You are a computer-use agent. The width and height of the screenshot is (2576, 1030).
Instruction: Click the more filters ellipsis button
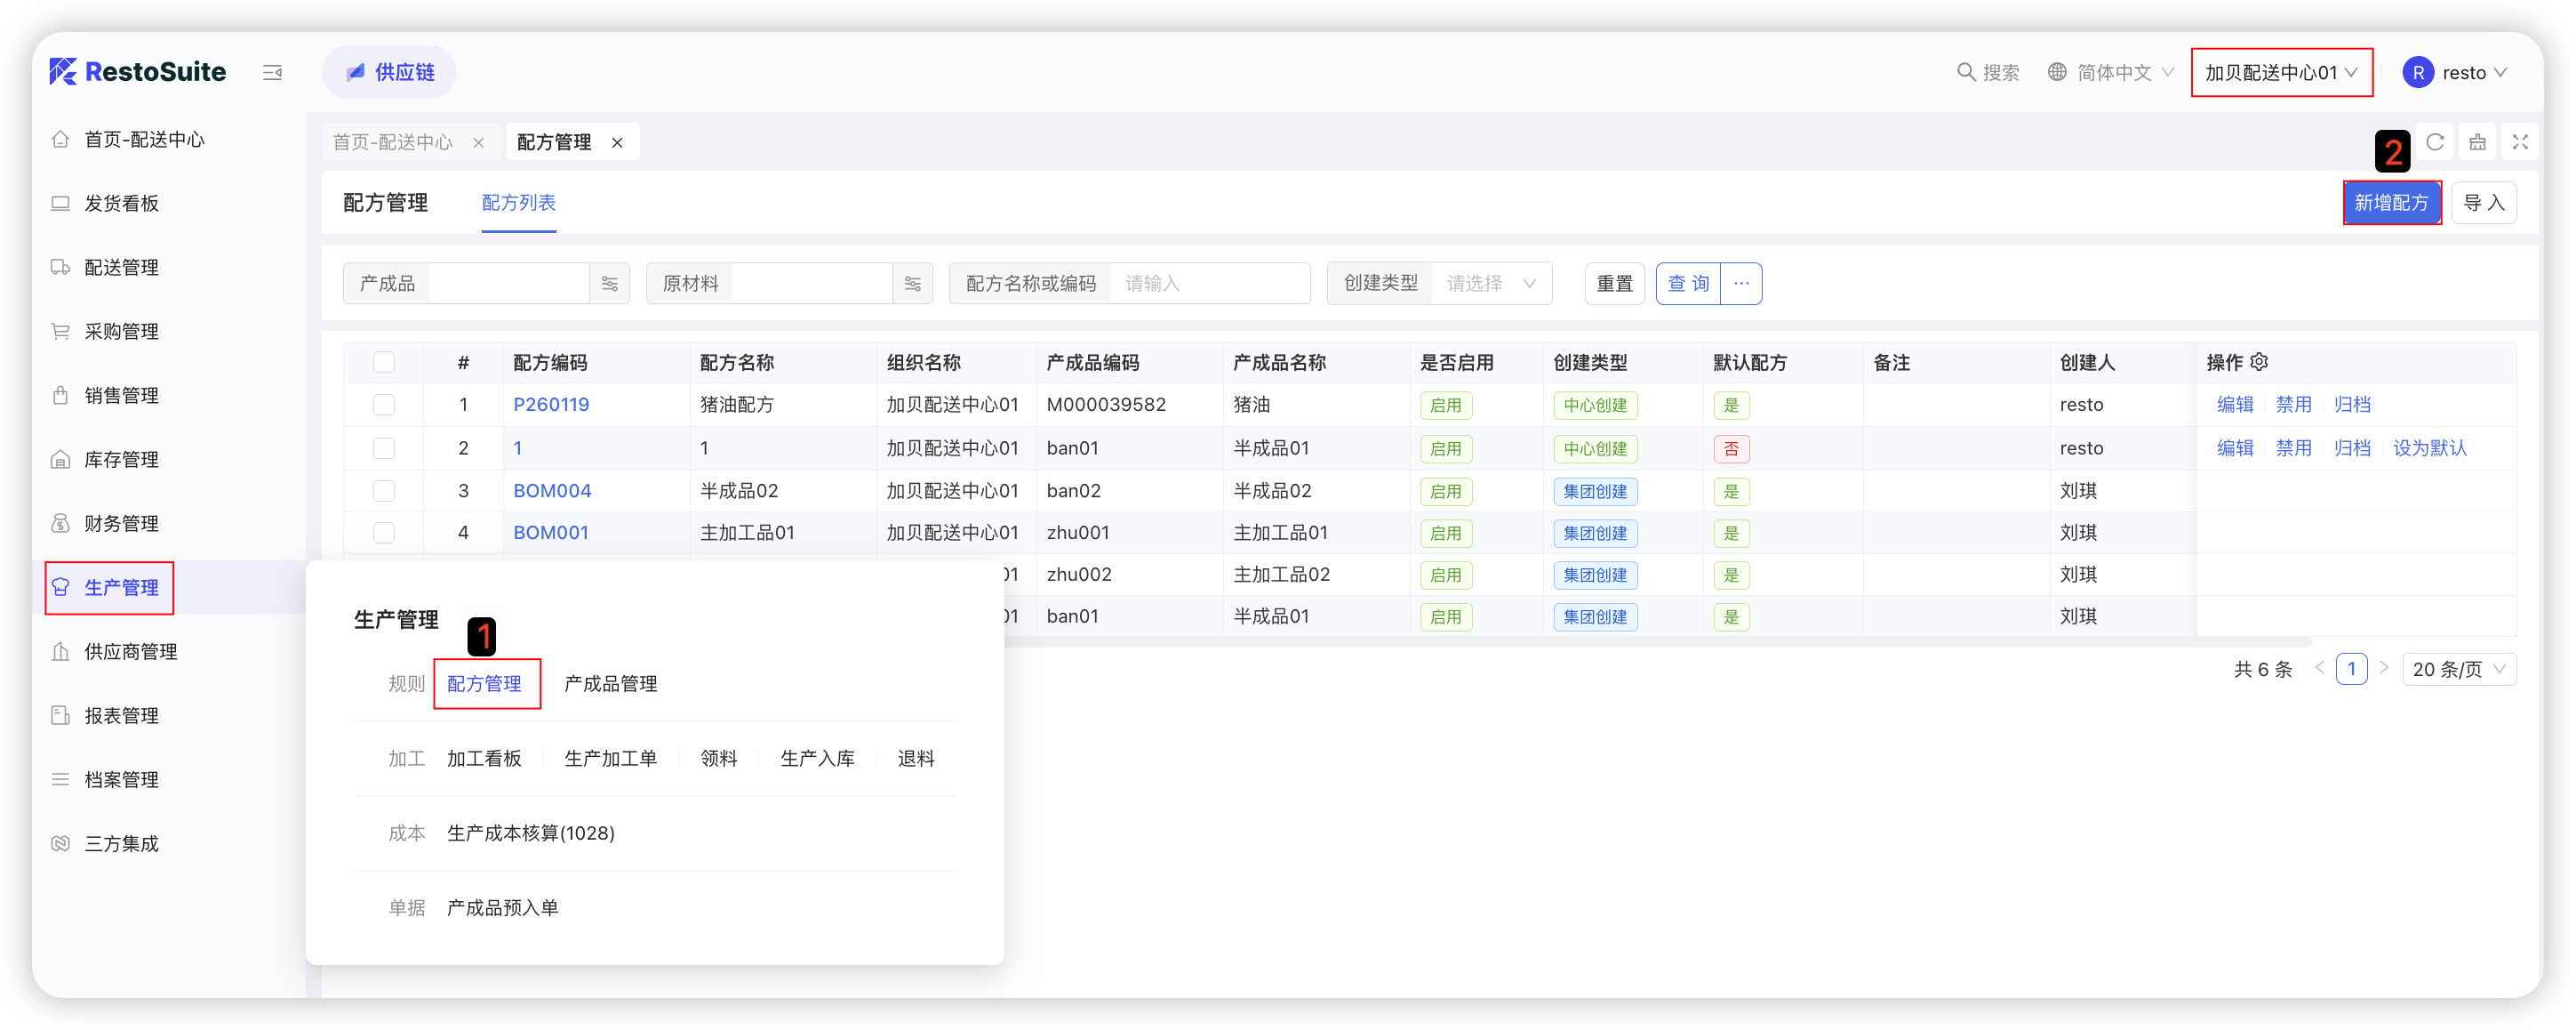1741,283
